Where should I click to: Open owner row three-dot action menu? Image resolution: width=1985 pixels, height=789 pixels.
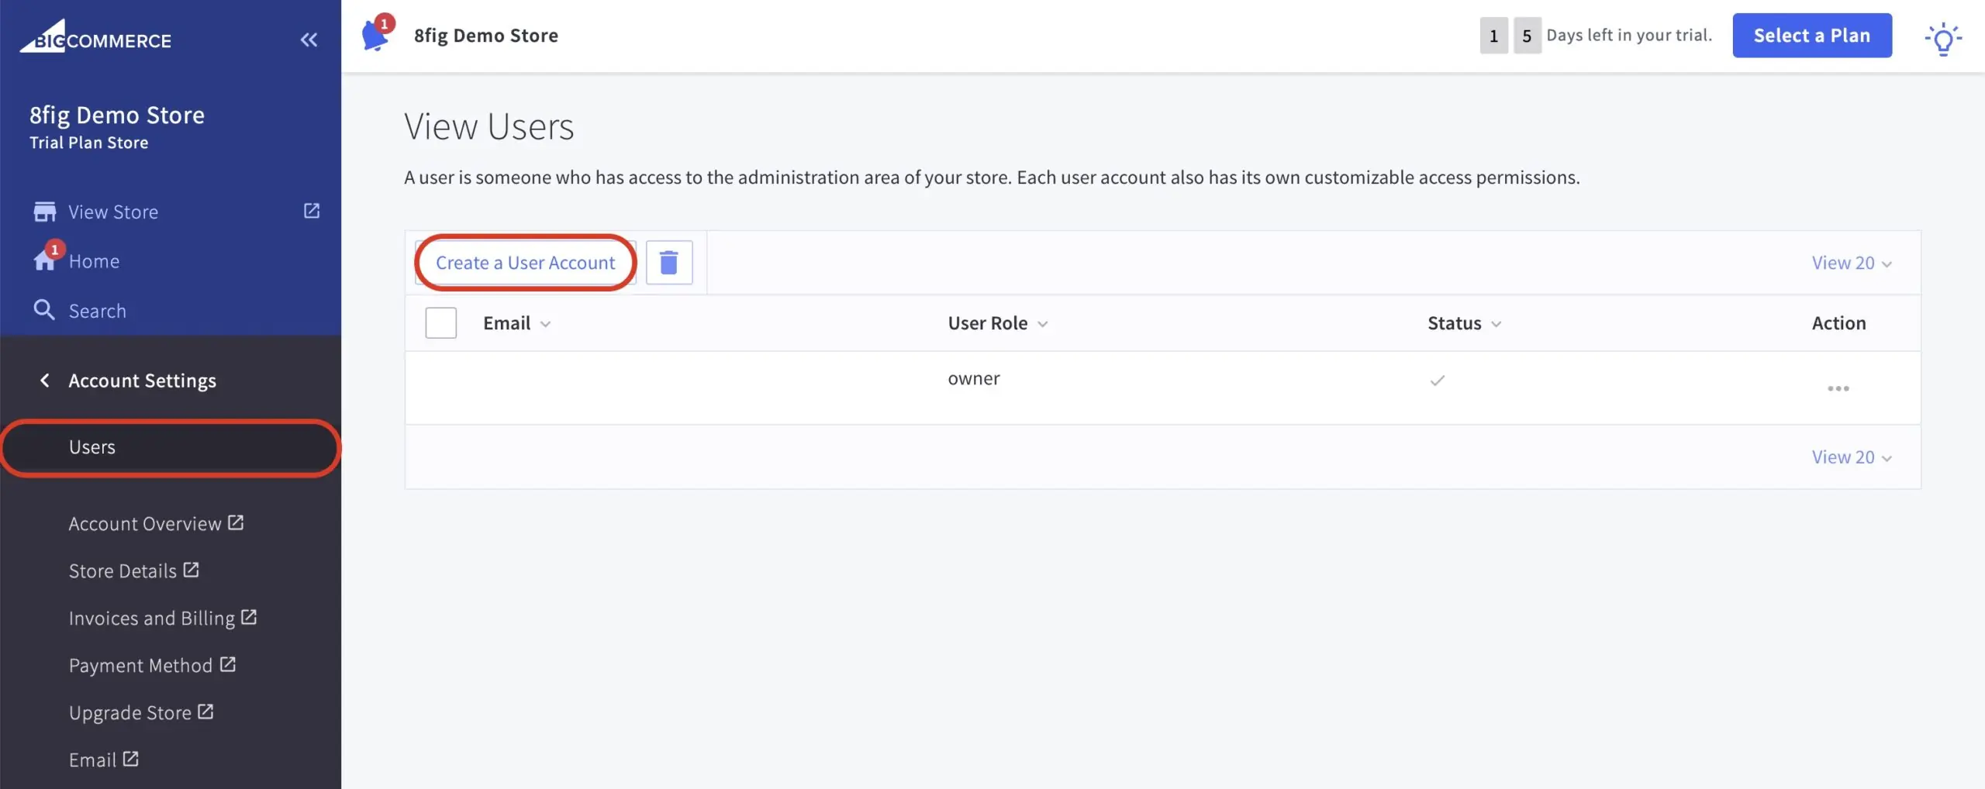tap(1838, 388)
